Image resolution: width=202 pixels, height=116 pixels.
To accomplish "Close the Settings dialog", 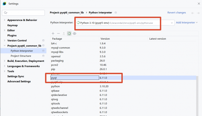I will [x=199, y=4].
